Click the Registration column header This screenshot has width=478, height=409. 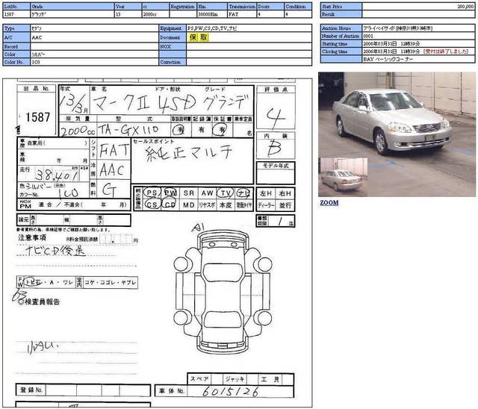[x=183, y=7]
